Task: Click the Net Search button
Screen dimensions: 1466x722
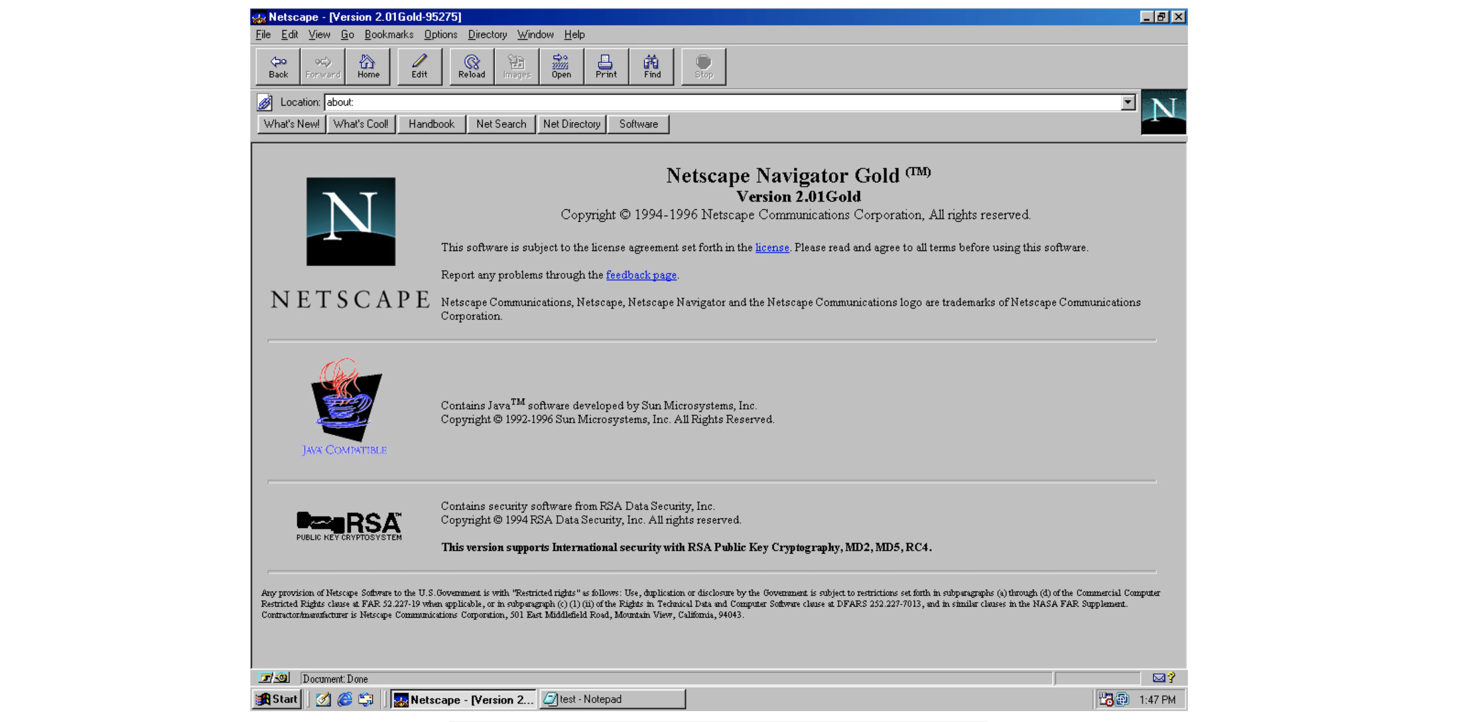Action: point(501,124)
